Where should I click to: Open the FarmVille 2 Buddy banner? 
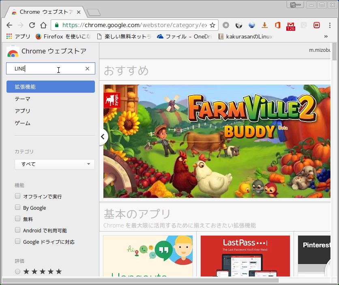(x=217, y=141)
